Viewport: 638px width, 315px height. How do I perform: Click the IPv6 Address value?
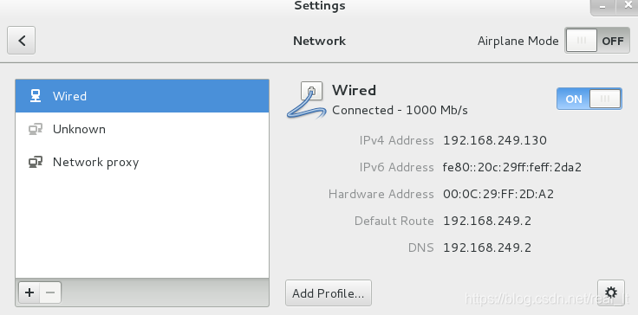511,168
